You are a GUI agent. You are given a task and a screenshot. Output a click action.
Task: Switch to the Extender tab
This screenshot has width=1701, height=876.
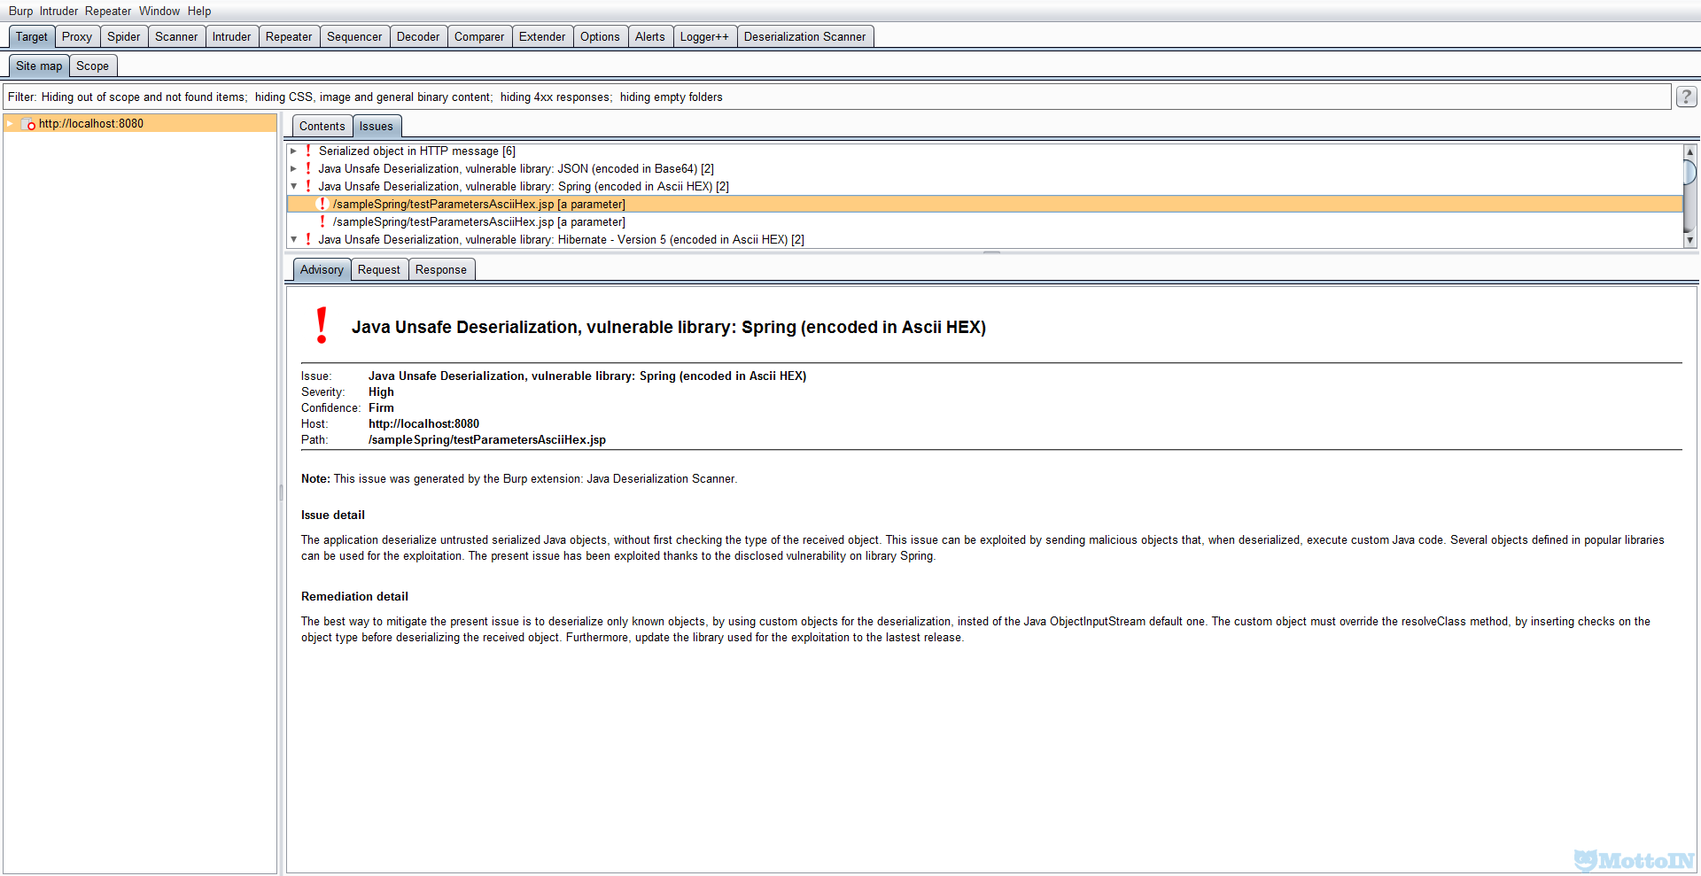coord(542,36)
